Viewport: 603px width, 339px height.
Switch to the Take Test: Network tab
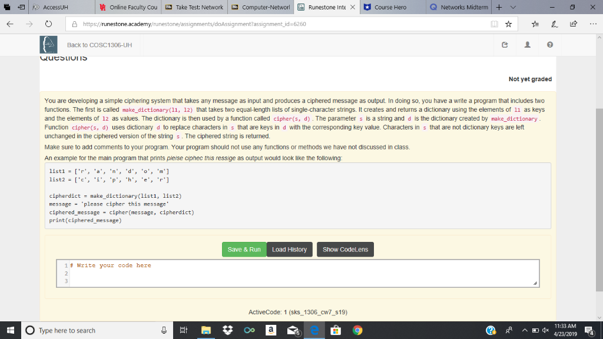[x=194, y=7]
